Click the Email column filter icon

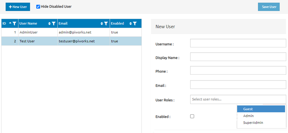(106, 23)
